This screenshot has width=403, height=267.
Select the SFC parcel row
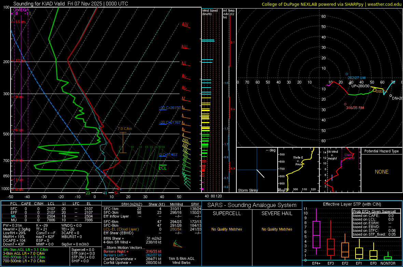(52, 209)
